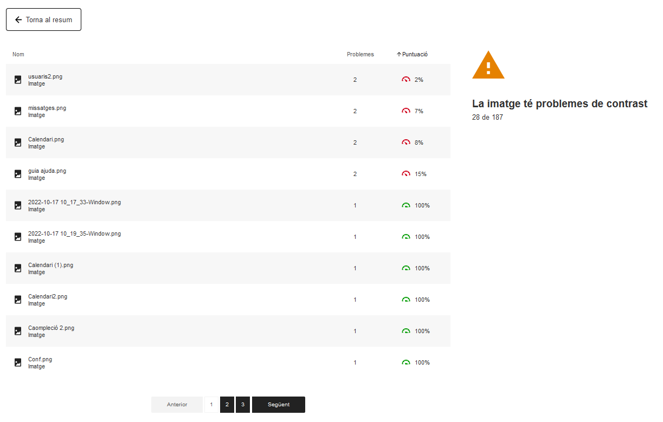Click the orange contrast warning triangle icon
The height and width of the screenshot is (422, 663).
coord(488,66)
